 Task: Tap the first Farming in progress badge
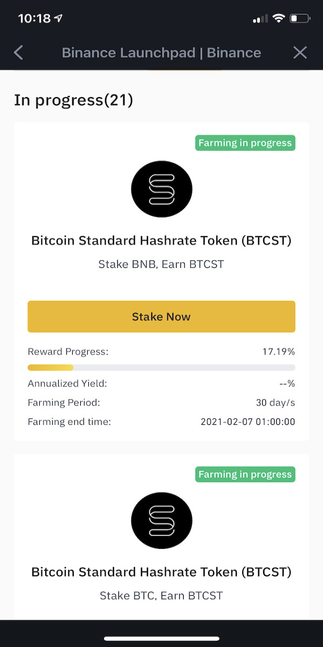pyautogui.click(x=245, y=143)
